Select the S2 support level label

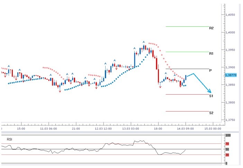pyautogui.click(x=211, y=113)
